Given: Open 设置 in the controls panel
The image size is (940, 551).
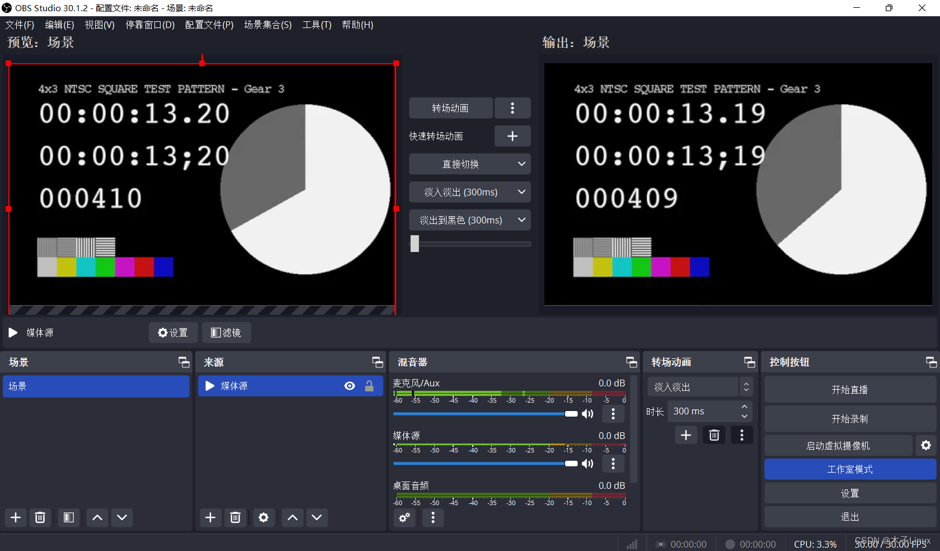Looking at the screenshot, I should [x=850, y=493].
